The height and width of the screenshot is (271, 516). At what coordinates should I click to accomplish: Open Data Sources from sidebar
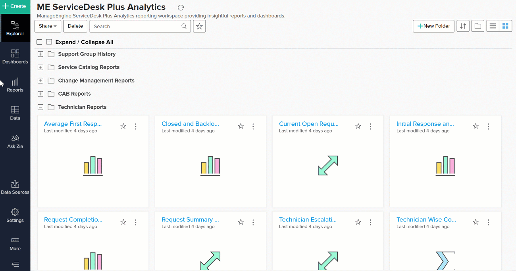(15, 187)
